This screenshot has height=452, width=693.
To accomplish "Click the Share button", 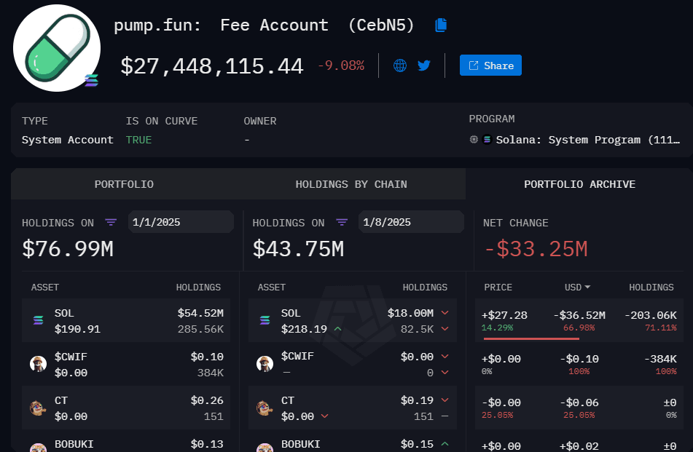I will [x=490, y=66].
